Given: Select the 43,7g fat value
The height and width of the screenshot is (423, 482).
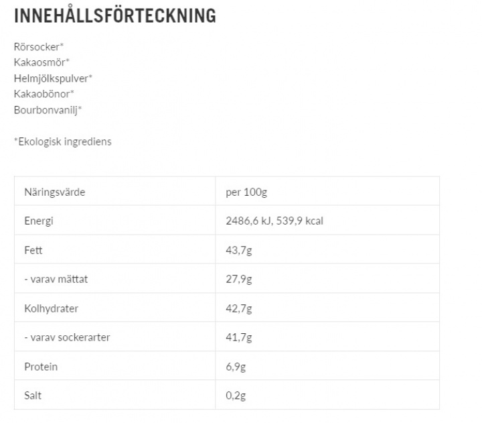Looking at the screenshot, I should [x=239, y=250].
